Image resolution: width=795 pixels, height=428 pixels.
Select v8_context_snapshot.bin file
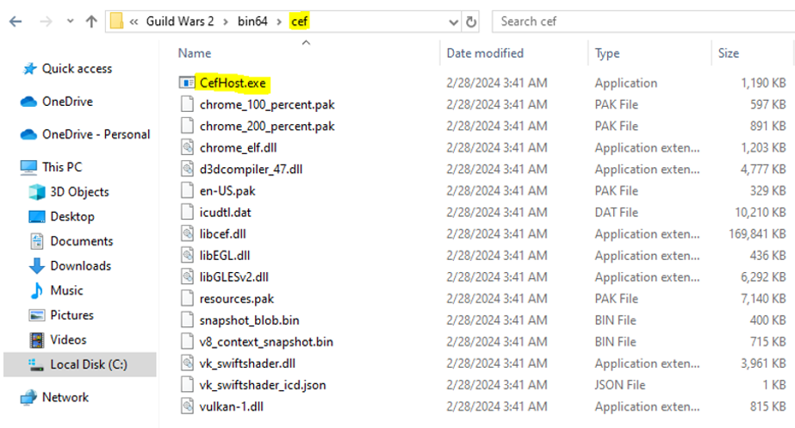coord(266,342)
